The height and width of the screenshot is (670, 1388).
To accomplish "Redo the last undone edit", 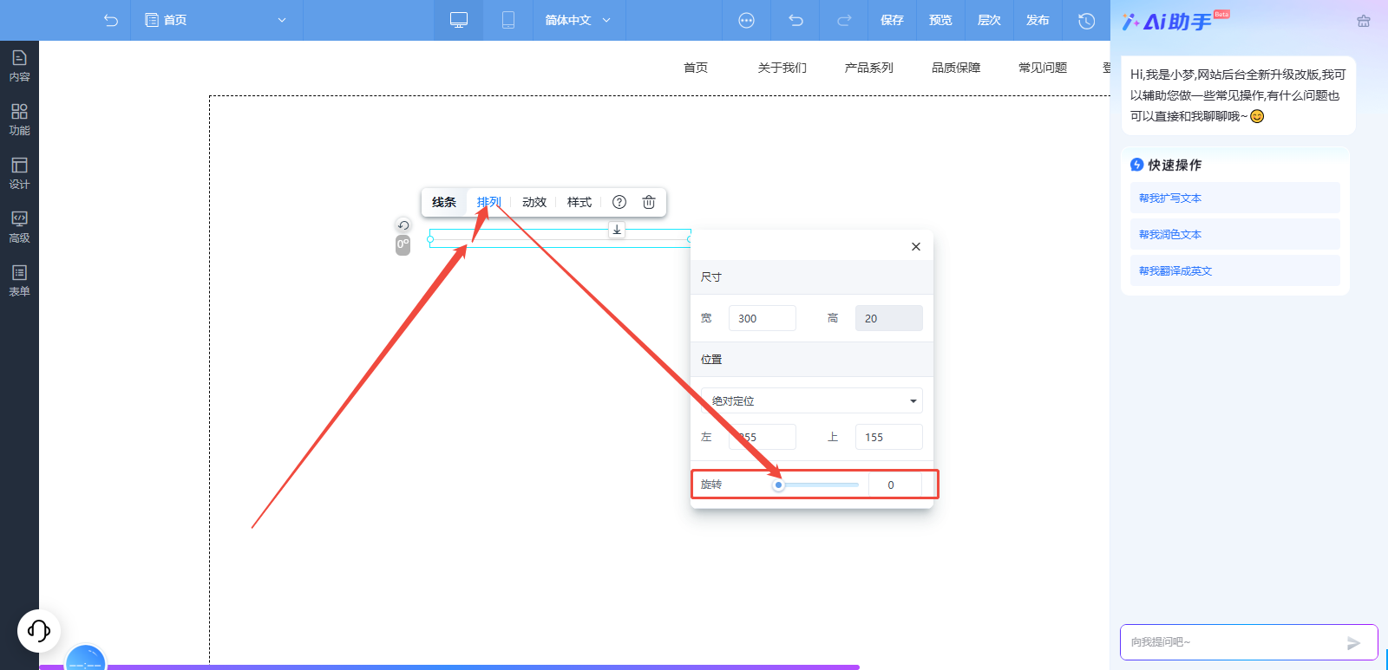I will coord(843,20).
